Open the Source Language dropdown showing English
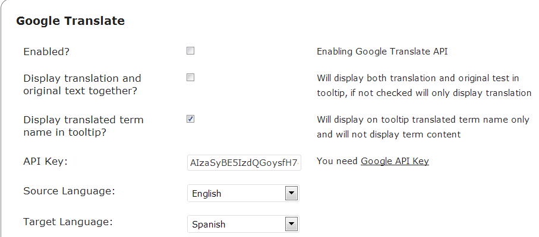This screenshot has height=237, width=539. point(238,193)
